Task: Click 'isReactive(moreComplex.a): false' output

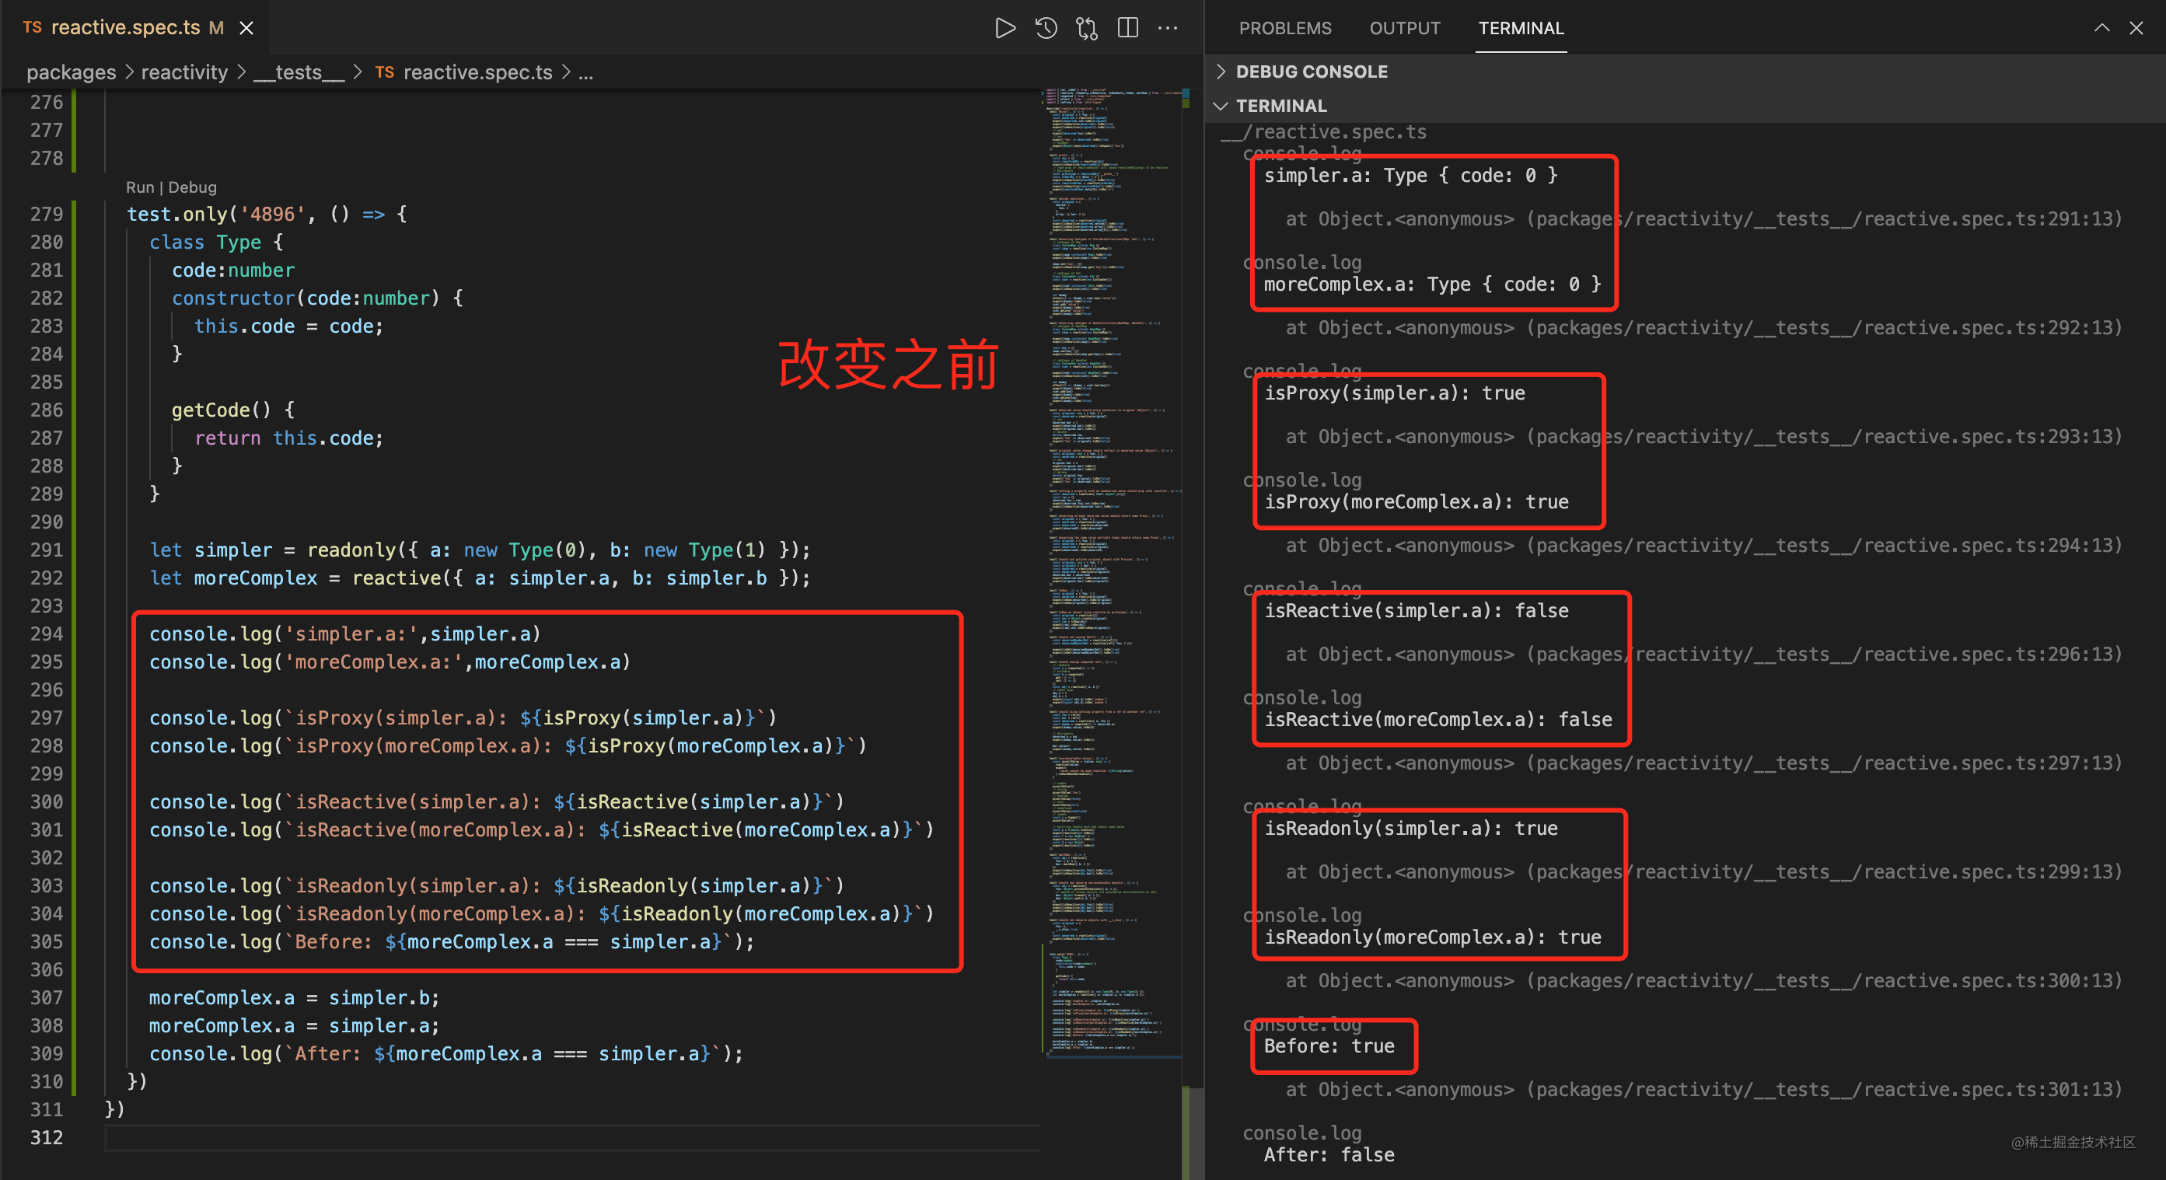Action: point(1438,720)
